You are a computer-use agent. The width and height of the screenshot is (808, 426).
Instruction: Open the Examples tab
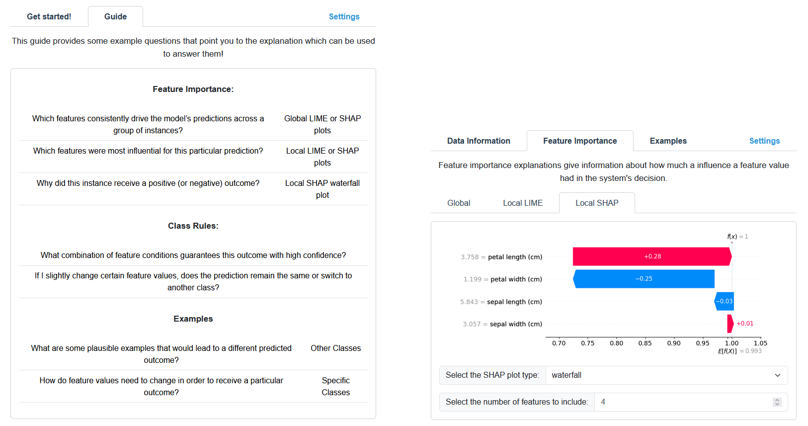coord(668,141)
